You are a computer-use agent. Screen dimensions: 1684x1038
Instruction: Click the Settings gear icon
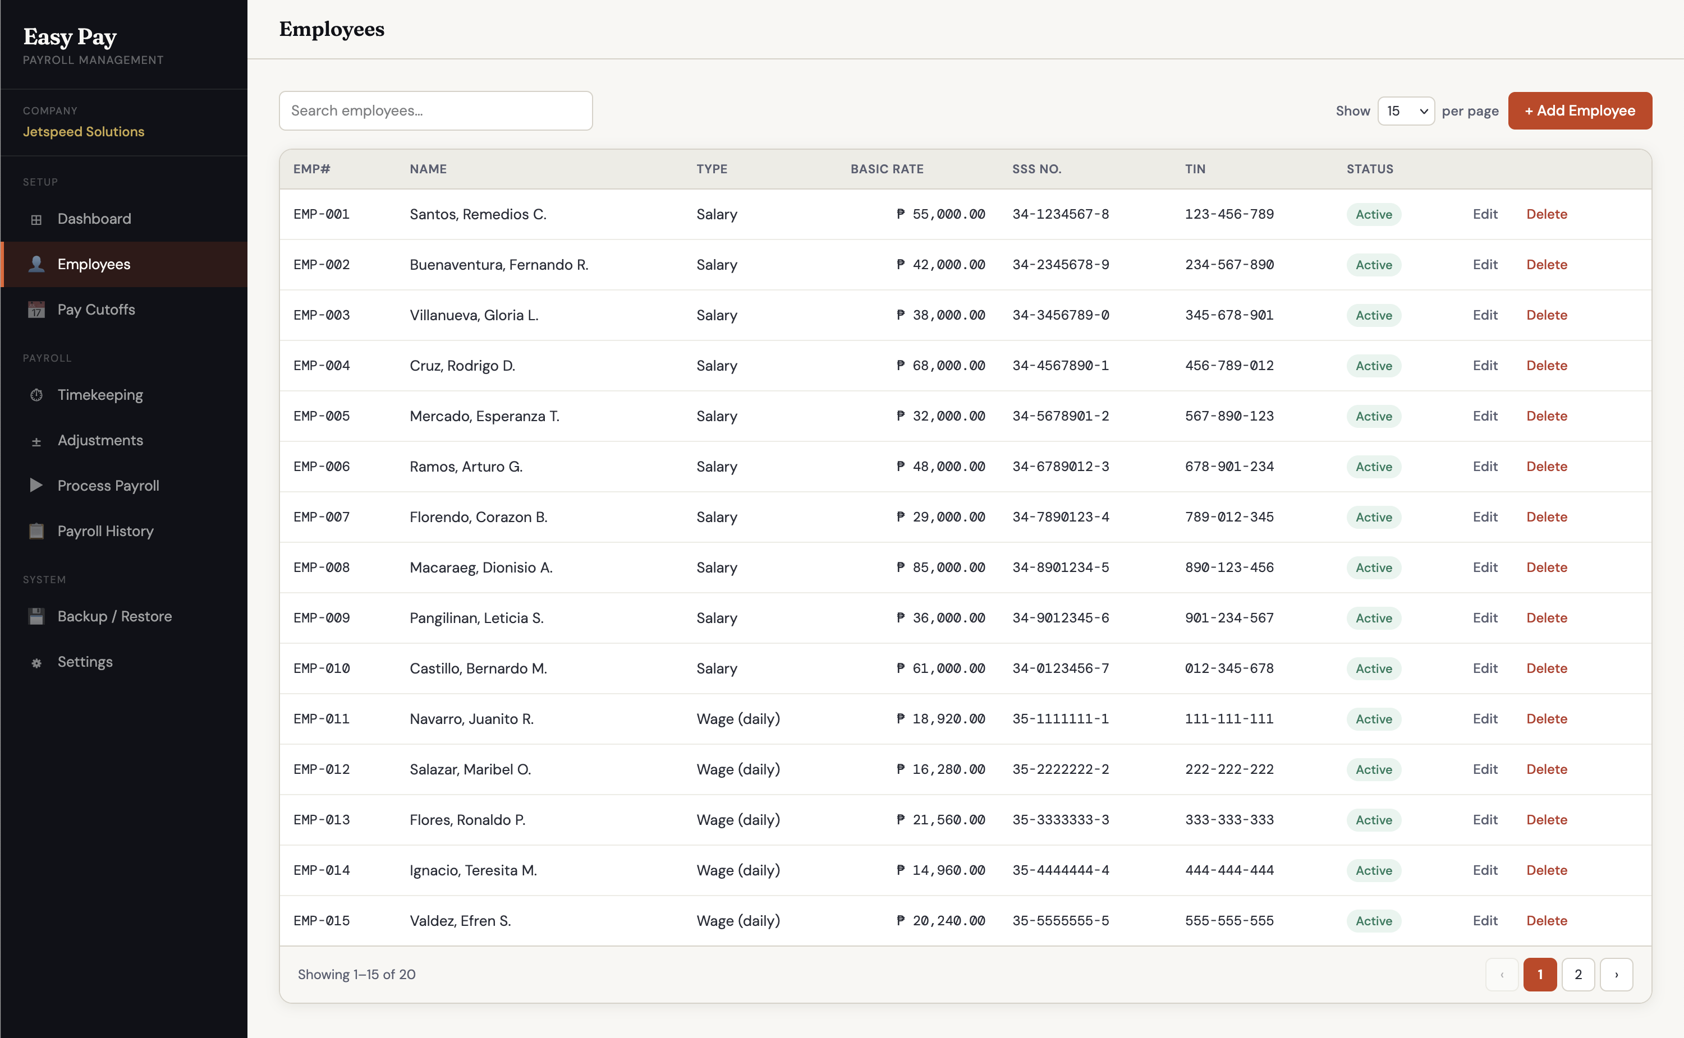(36, 662)
